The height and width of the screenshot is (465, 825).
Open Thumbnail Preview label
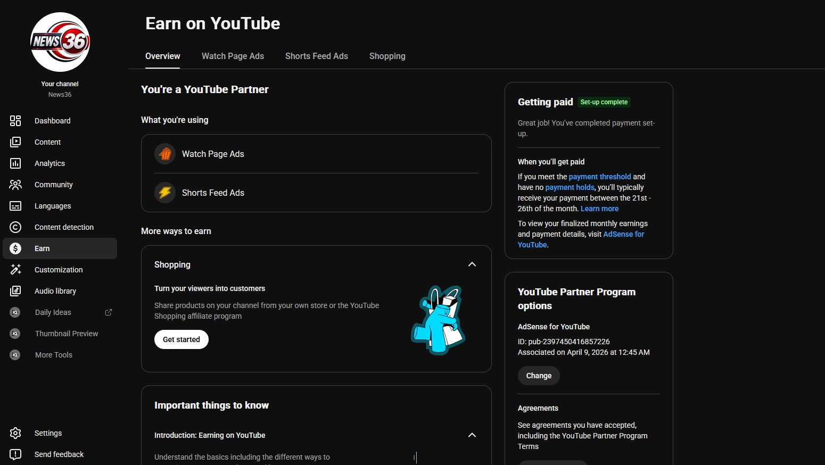tap(67, 334)
